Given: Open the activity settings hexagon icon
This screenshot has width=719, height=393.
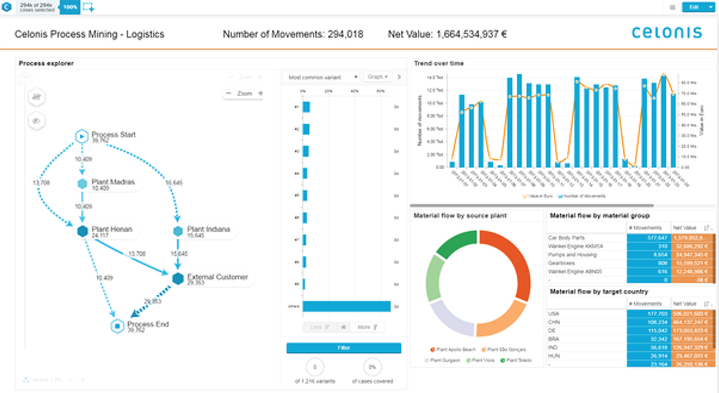Looking at the screenshot, I should (x=36, y=97).
